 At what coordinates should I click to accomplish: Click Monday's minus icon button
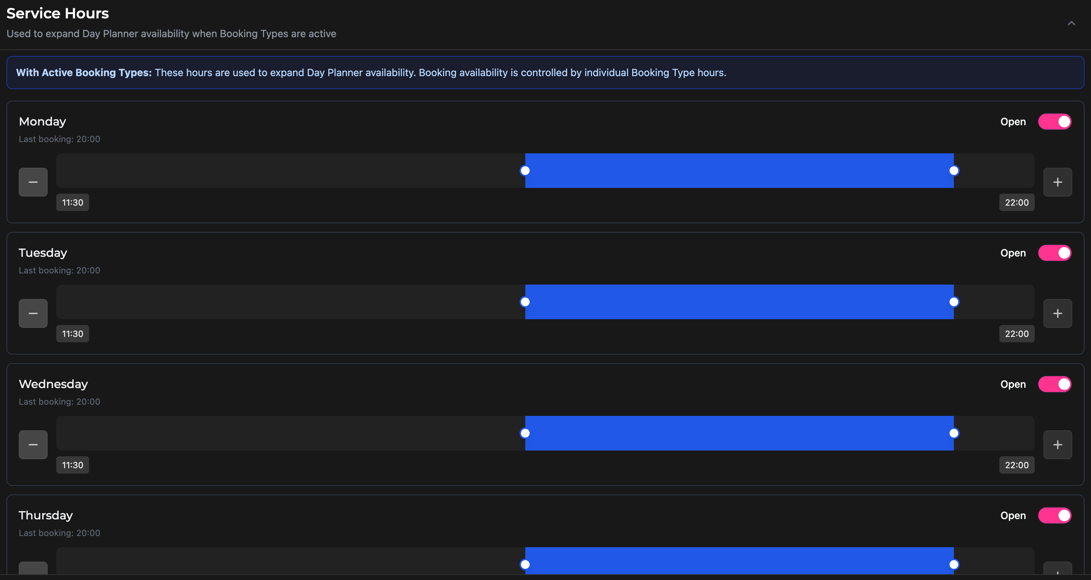pos(33,182)
